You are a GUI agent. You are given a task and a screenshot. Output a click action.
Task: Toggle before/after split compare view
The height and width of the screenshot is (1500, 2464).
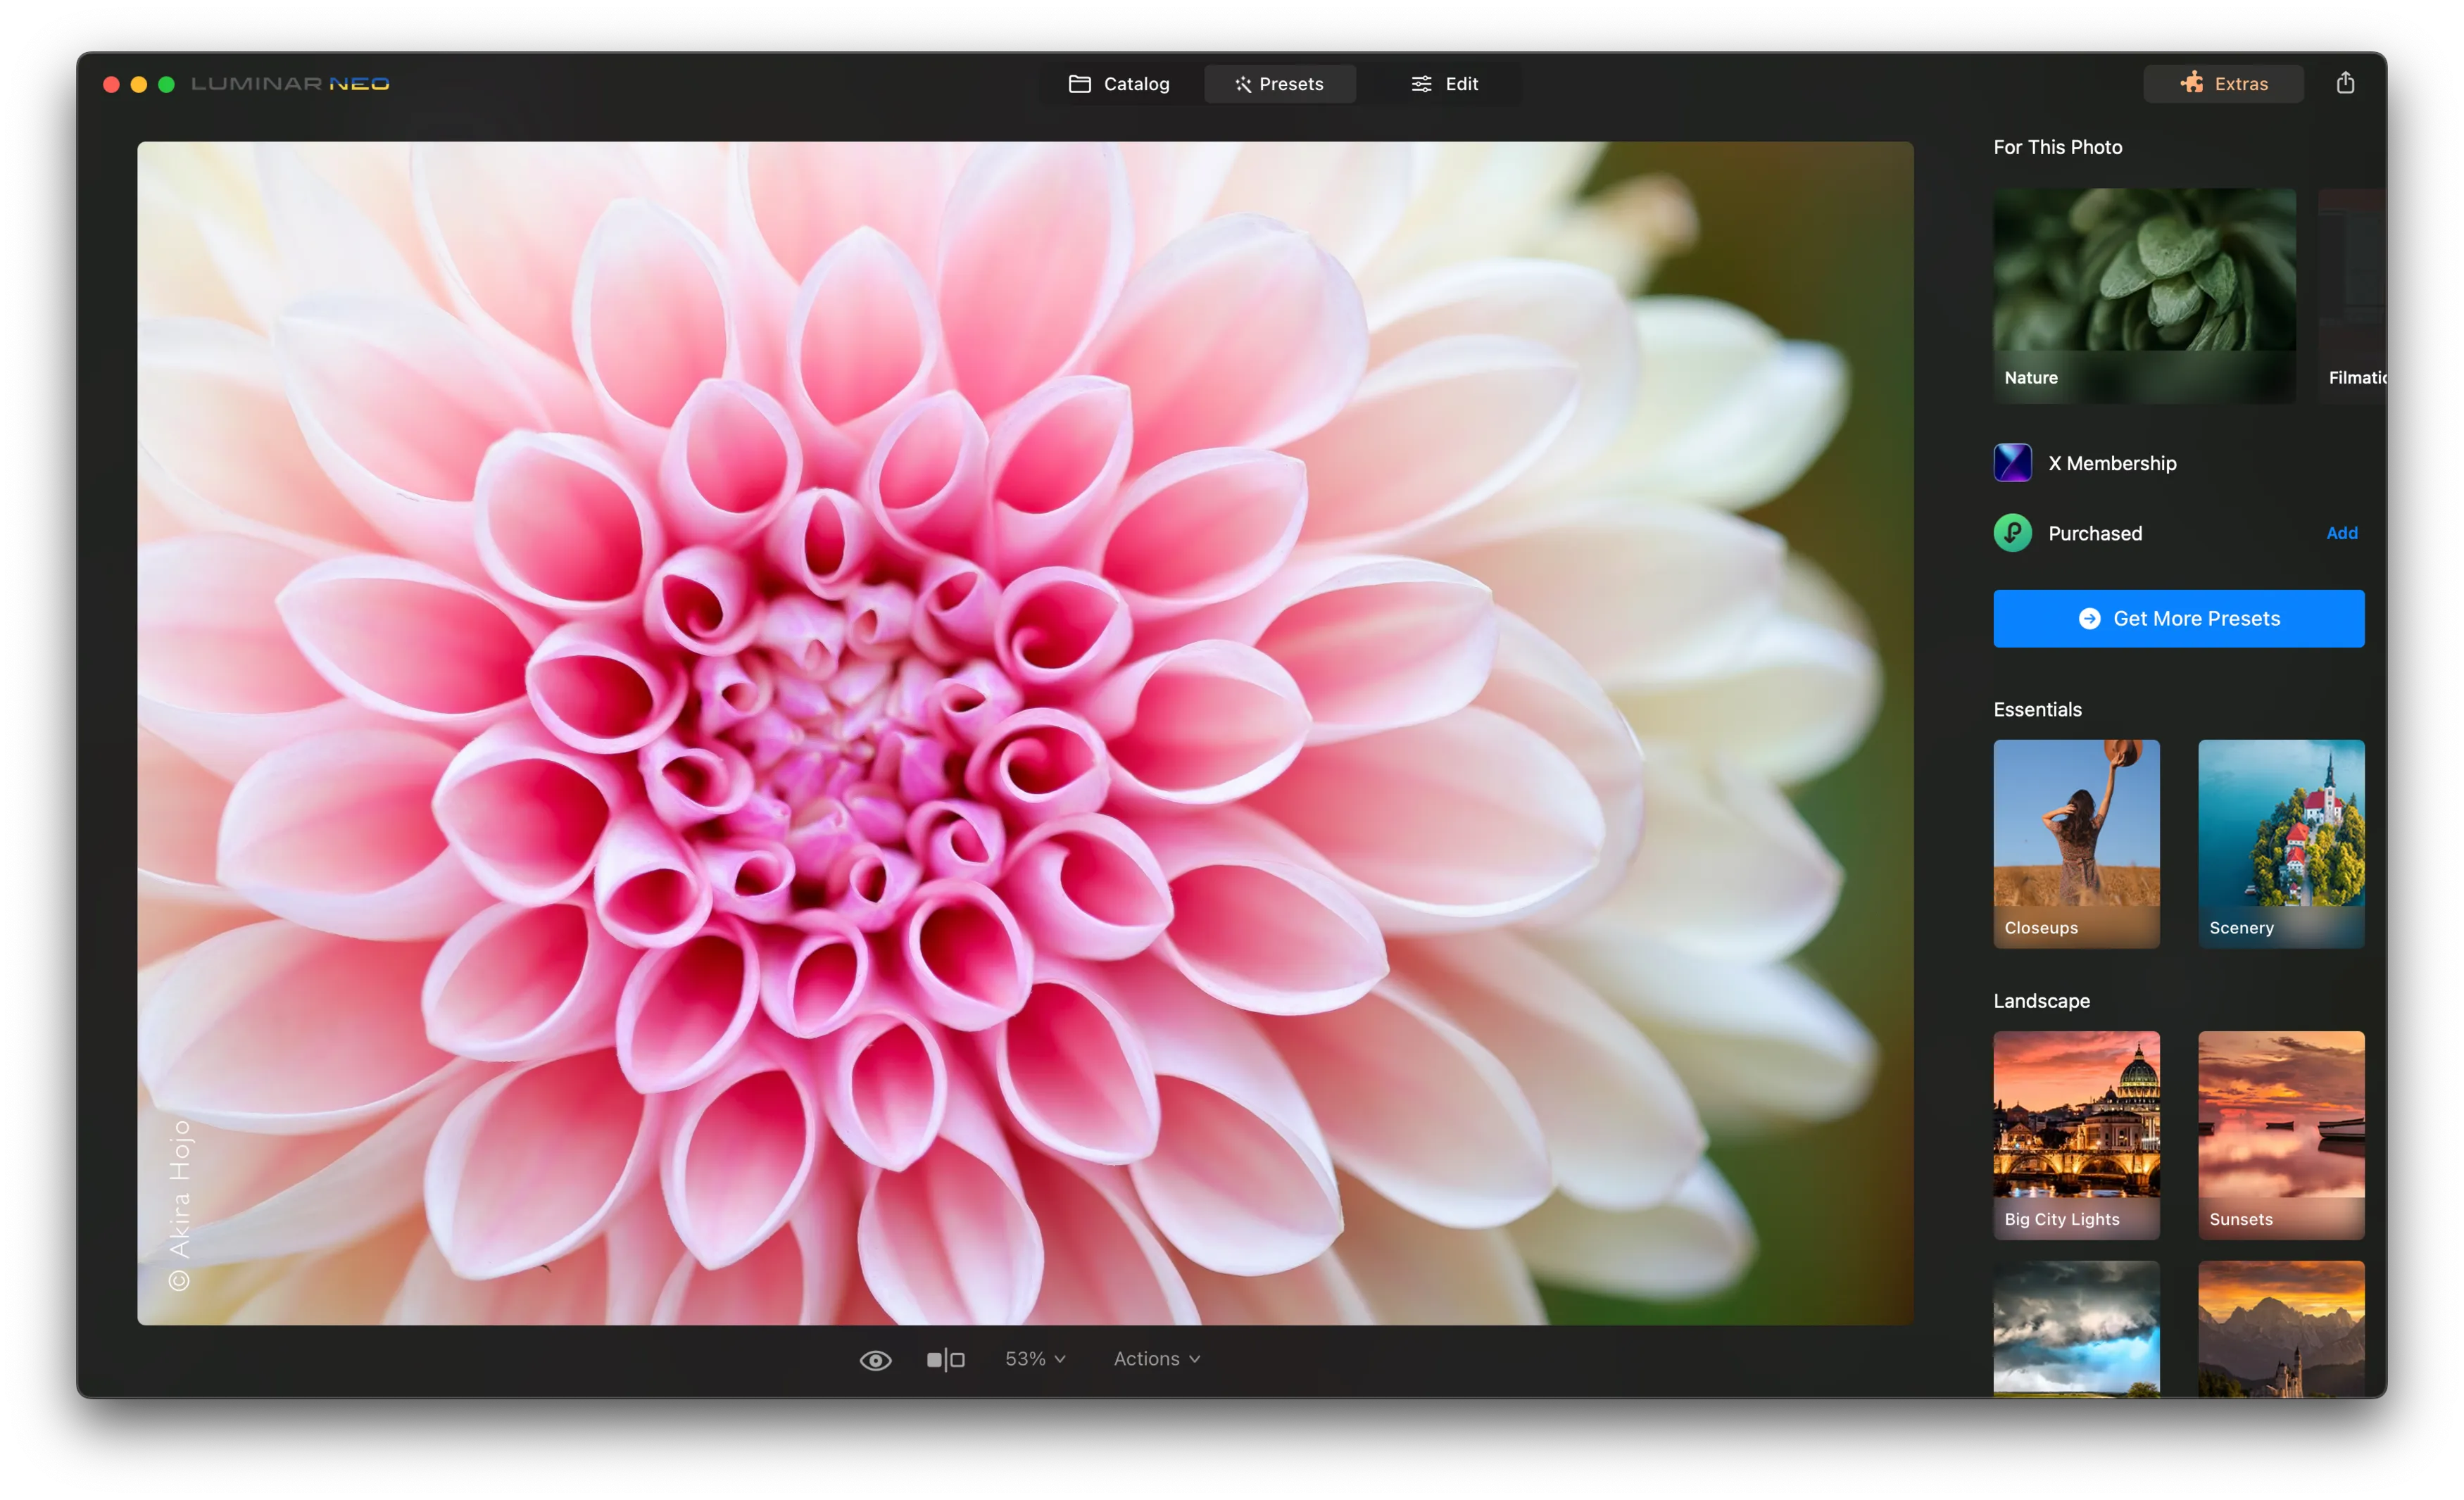(x=945, y=1360)
